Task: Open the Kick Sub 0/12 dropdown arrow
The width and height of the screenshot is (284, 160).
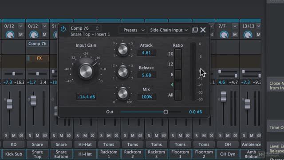Action: [x=21, y=26]
